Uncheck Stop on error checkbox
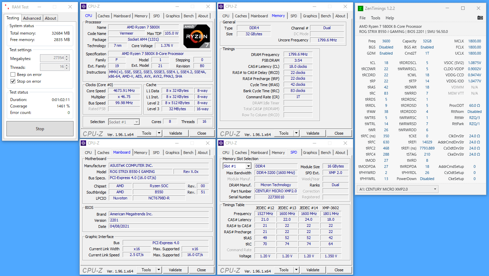Screen dimensions: 489x276 pos(13,81)
